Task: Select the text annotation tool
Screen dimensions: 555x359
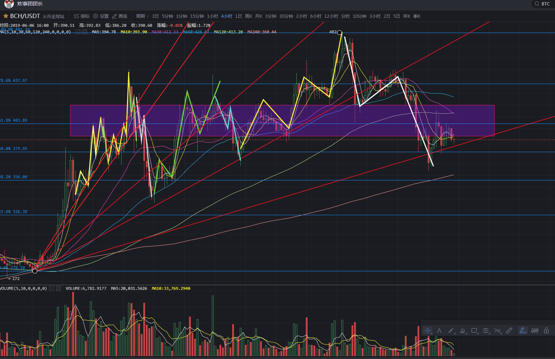Action: 439,330
